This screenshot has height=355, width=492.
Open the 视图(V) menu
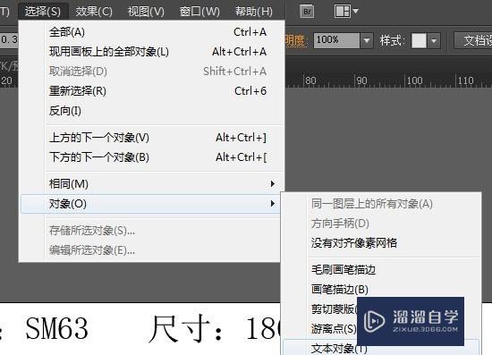[x=146, y=12]
